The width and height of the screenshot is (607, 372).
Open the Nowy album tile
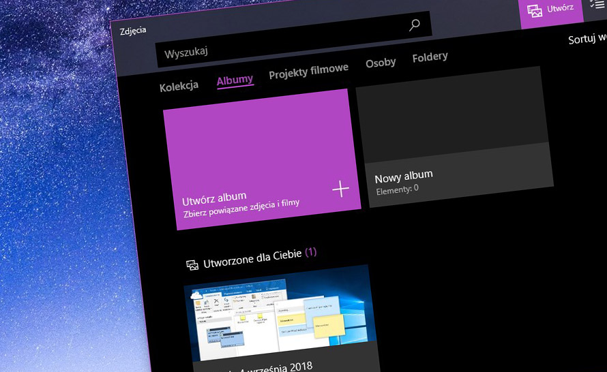(x=454, y=137)
